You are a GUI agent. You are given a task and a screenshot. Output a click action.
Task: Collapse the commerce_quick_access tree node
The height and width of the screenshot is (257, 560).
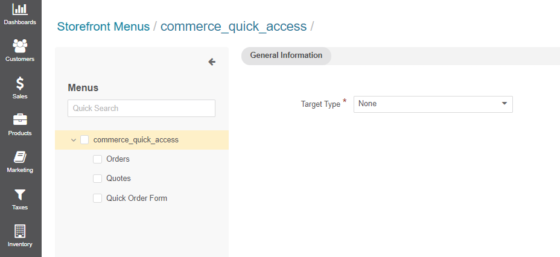coord(74,140)
